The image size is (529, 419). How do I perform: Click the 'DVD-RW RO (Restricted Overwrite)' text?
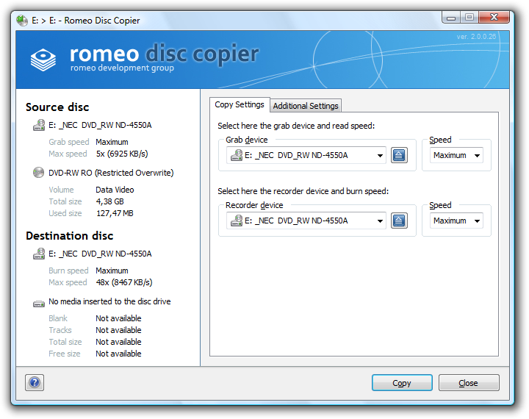coord(111,173)
